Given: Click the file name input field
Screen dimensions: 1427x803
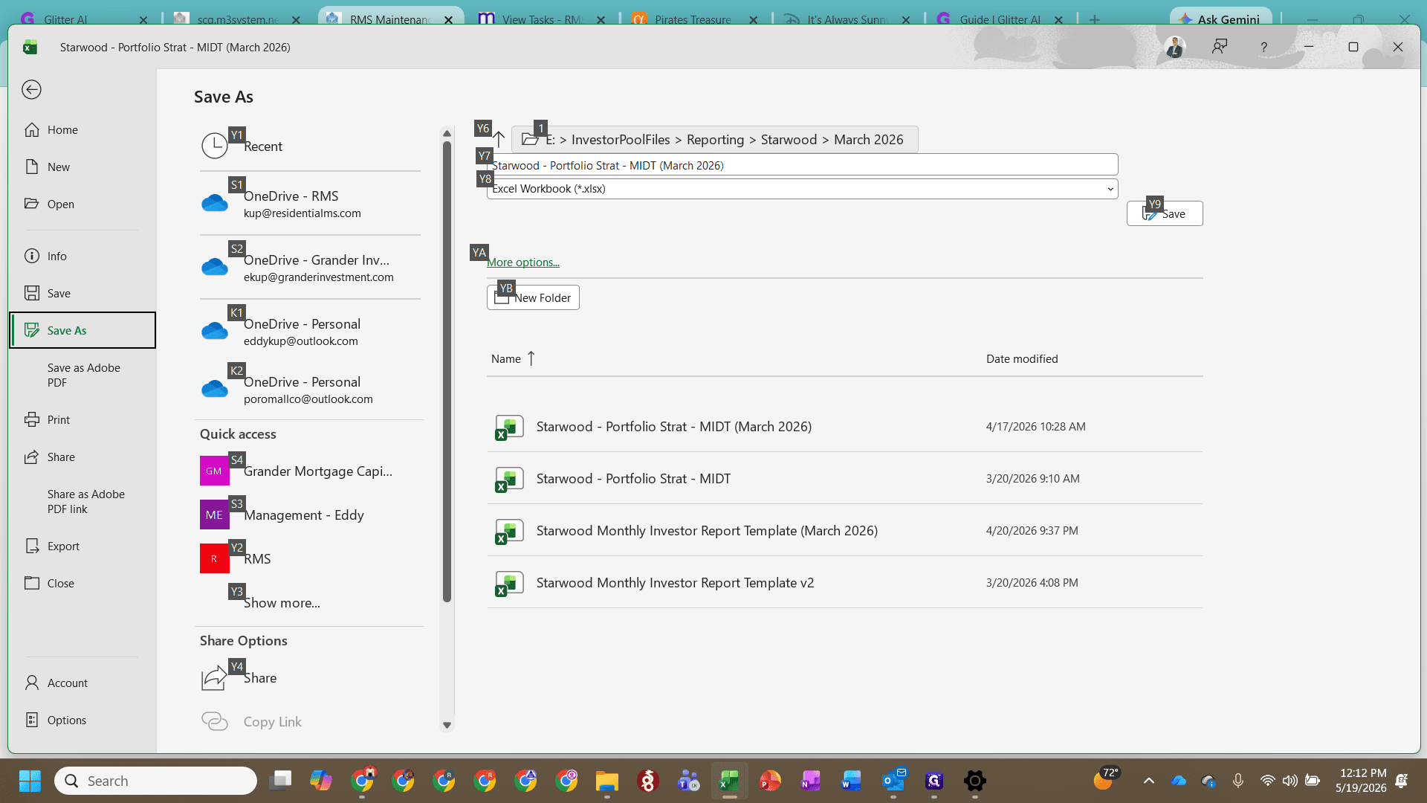Looking at the screenshot, I should click(x=803, y=165).
